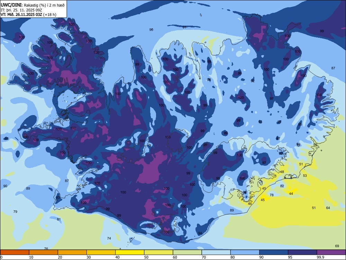Select the humidity value "53" on the map

pos(305,175)
